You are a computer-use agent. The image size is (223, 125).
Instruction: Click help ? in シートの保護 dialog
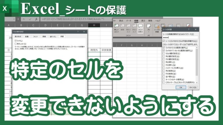[x=189, y=29]
